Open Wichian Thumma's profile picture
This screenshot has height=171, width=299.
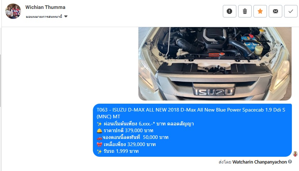pyautogui.click(x=13, y=11)
